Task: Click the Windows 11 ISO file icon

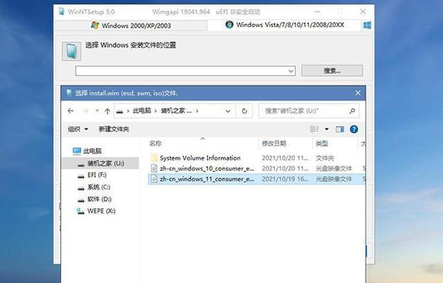Action: point(154,179)
